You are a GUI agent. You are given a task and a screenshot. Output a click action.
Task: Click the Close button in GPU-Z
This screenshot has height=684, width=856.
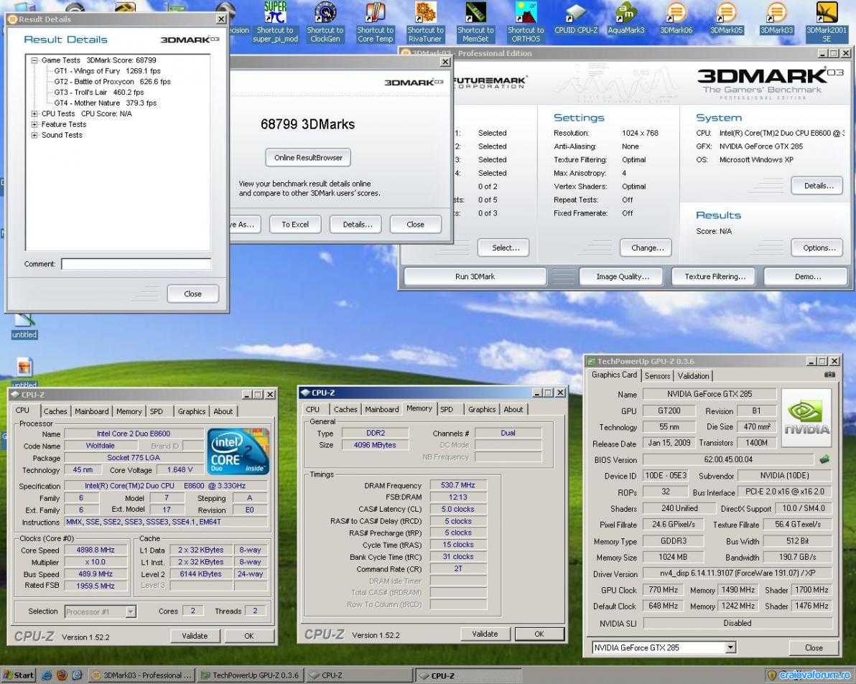click(814, 647)
